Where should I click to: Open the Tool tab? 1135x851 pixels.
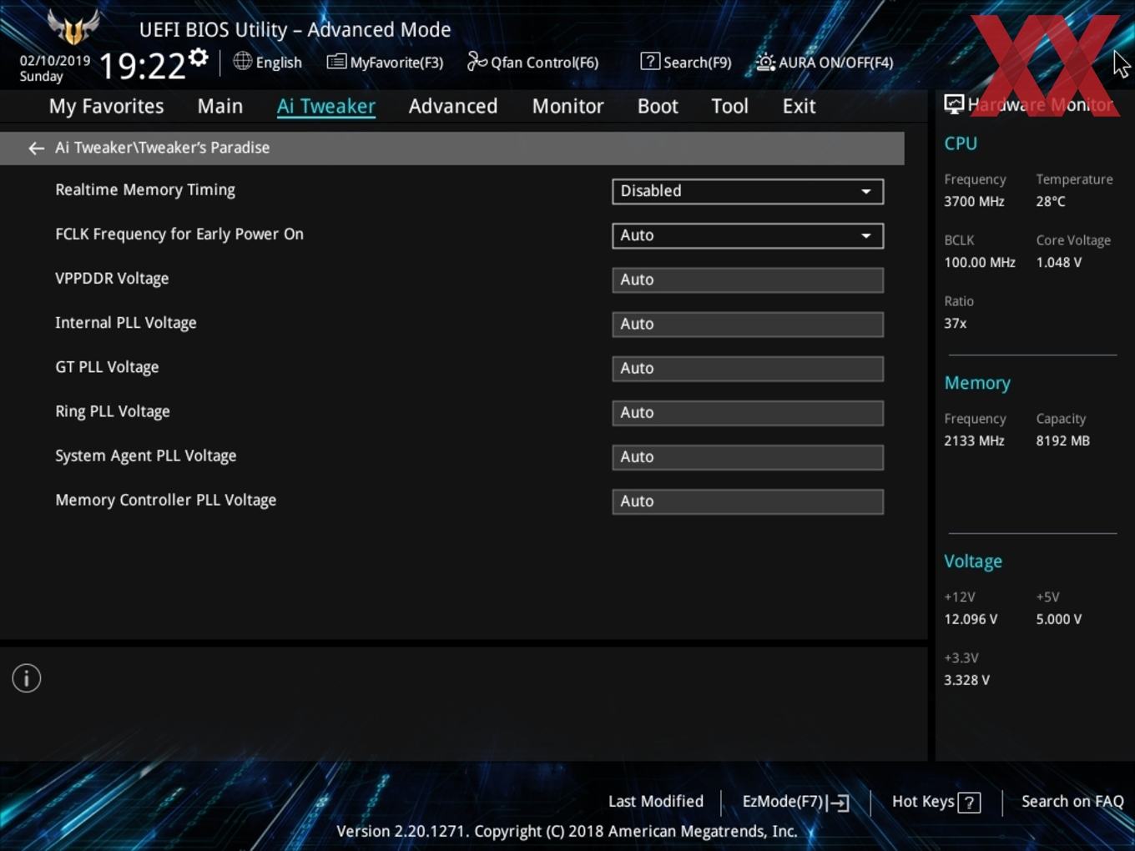click(x=729, y=107)
